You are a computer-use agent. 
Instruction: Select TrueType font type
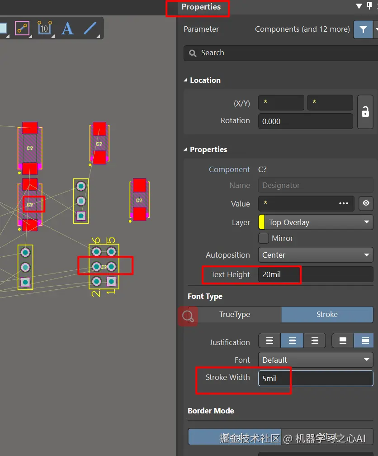tap(235, 314)
